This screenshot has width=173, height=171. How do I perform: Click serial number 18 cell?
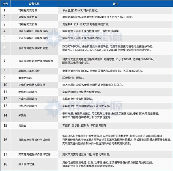[x=5, y=164]
